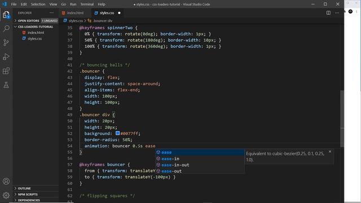
Task: Open the Accounts menu icon
Action: [x=6, y=181]
